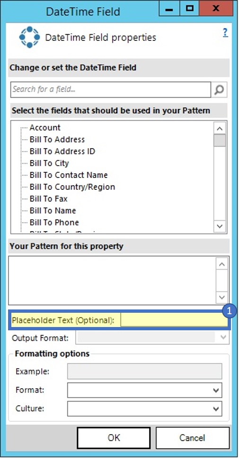239x458 pixels.
Task: Click the field list scroll down arrow
Action: 220,226
